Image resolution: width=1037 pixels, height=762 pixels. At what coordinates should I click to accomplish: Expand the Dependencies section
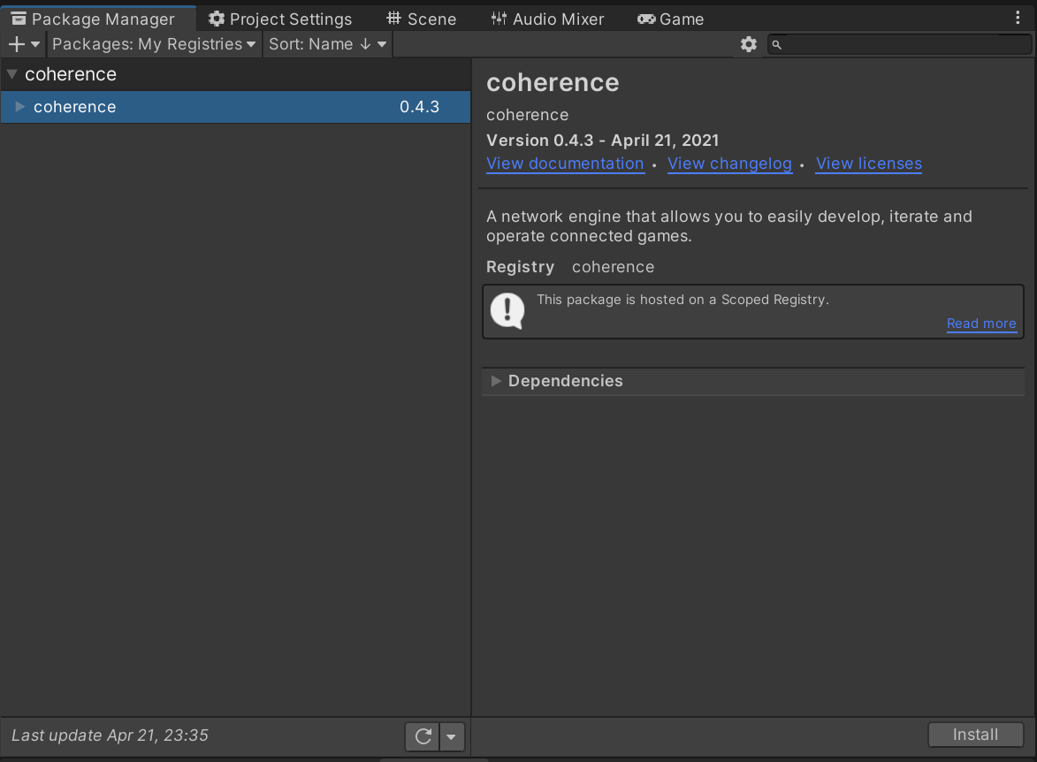point(496,381)
